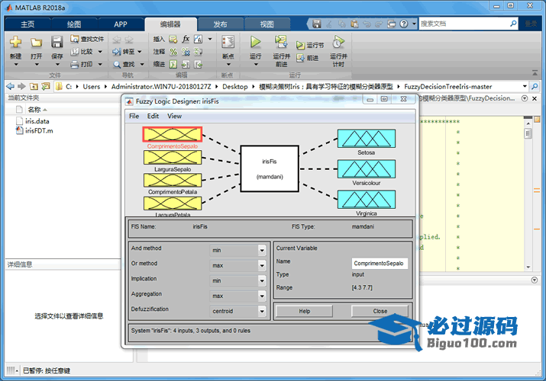The height and width of the screenshot is (381, 546).
Task: Expand the Breakpoints dropdown arrow
Action: point(228,65)
